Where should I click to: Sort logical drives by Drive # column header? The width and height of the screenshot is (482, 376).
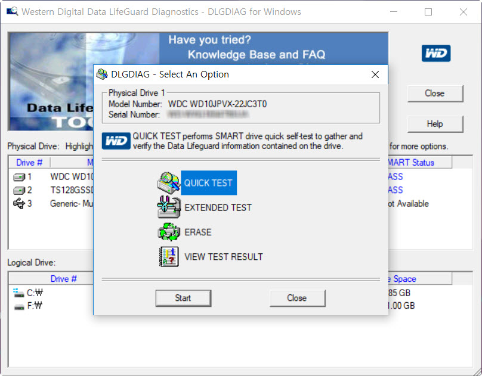(51, 279)
